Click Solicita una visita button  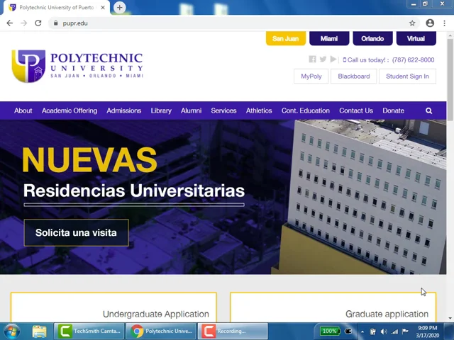point(76,233)
